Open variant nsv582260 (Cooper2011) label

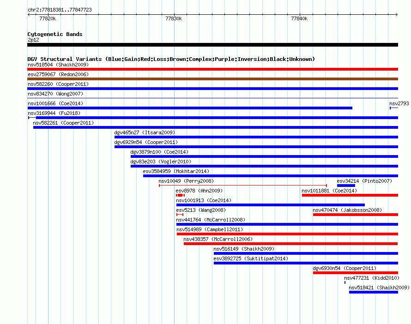[58, 84]
